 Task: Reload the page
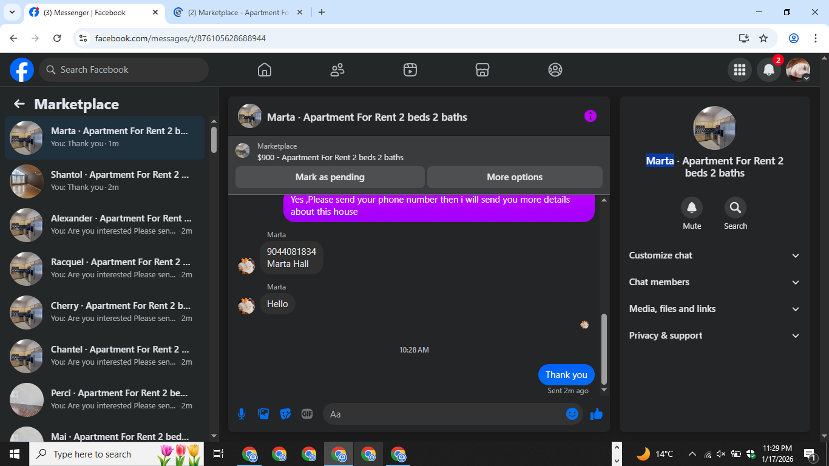pyautogui.click(x=57, y=38)
